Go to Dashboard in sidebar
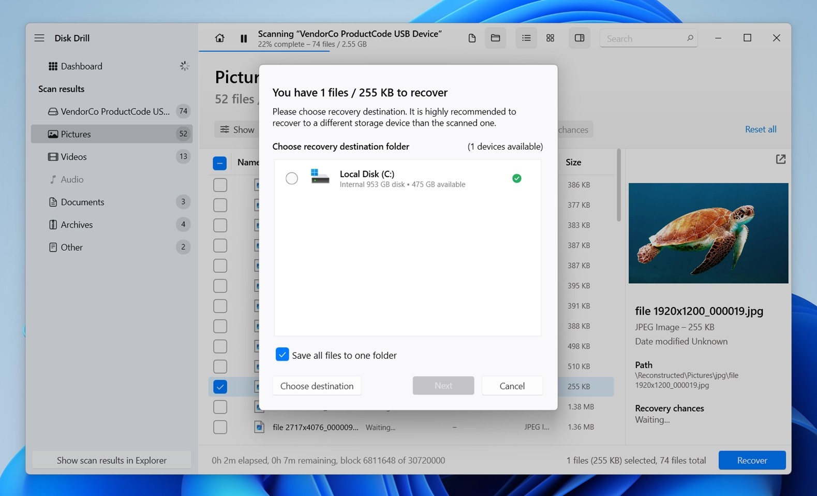Viewport: 817px width, 496px height. (81, 66)
